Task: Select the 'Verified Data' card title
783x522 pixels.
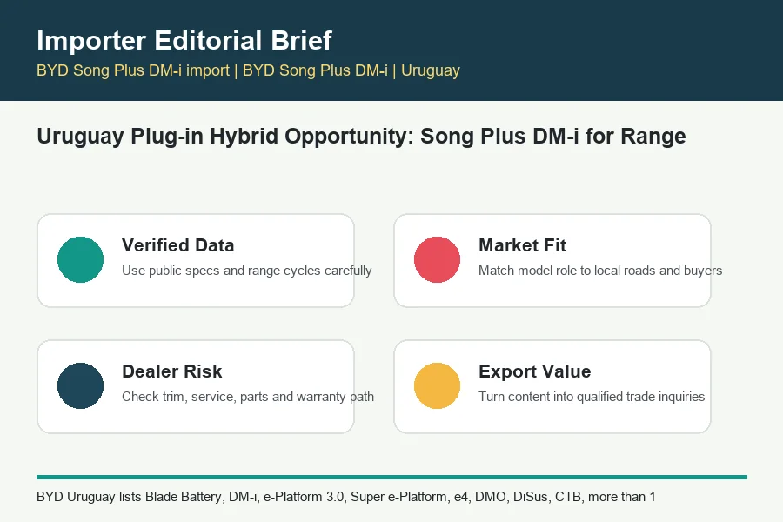Action: 177,245
